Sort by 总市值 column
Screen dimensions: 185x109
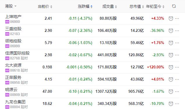pyautogui.click(x=137, y=6)
